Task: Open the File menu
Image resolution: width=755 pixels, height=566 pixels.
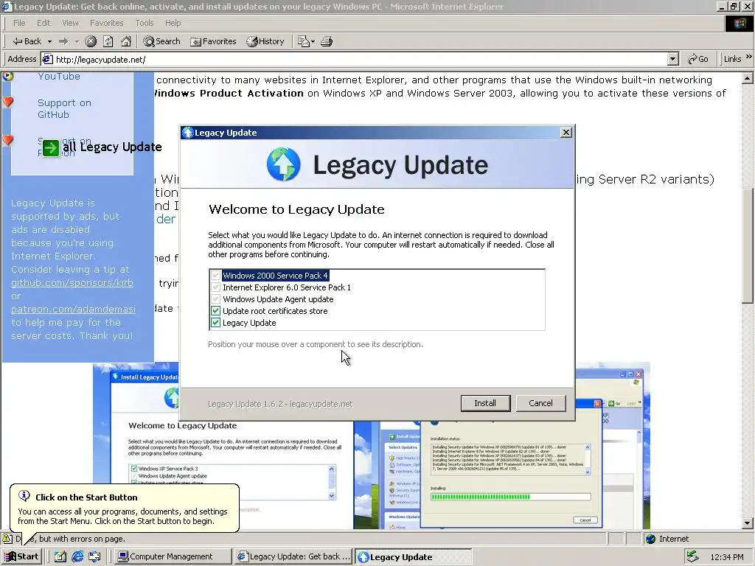Action: point(19,23)
